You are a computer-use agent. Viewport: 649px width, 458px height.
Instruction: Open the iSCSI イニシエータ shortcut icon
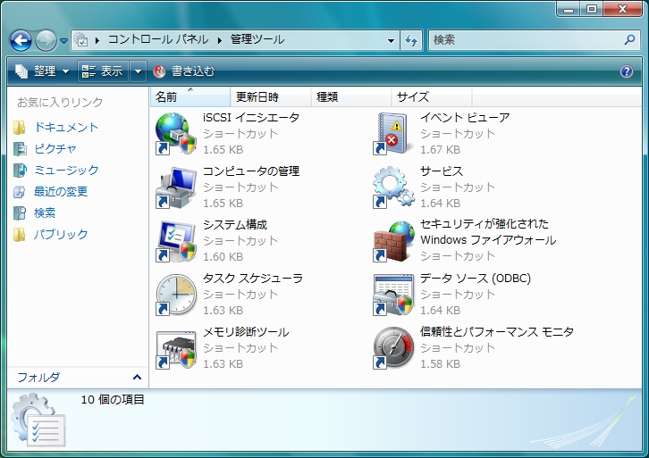[x=176, y=134]
